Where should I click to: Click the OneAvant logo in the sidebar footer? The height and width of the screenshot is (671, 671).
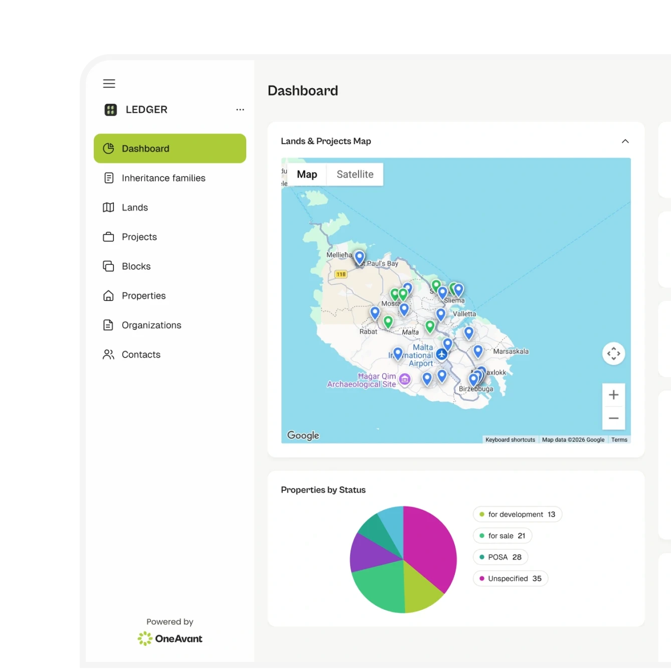click(170, 639)
